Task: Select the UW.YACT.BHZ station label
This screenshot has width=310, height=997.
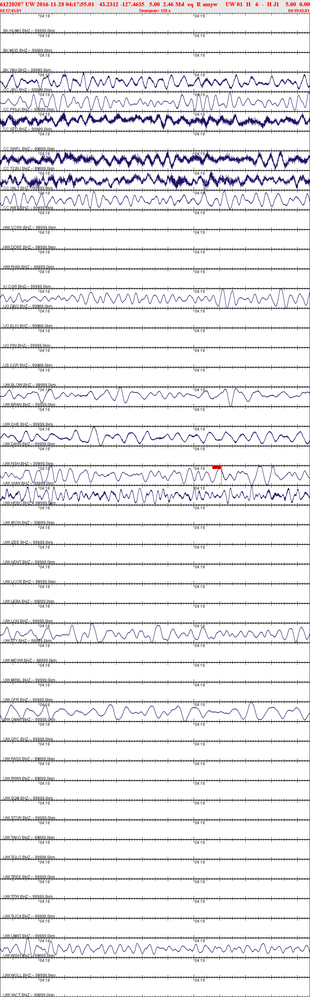Action: pyautogui.click(x=29, y=995)
